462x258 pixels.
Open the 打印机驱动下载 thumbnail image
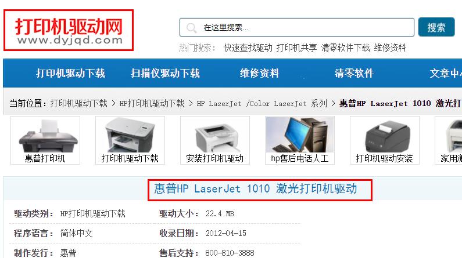click(x=130, y=140)
